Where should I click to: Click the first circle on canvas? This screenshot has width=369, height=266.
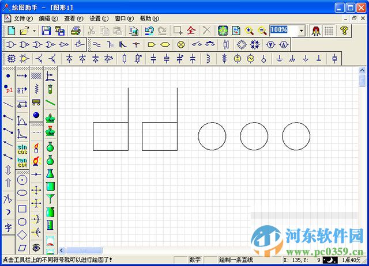coord(212,136)
